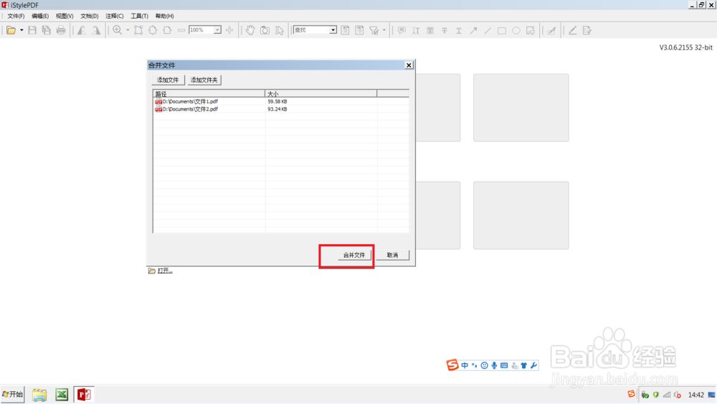Click into the 查找 search field
This screenshot has height=404, width=717.
[311, 30]
